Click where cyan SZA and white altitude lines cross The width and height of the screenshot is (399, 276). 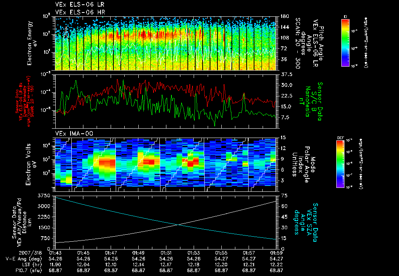point(178,225)
